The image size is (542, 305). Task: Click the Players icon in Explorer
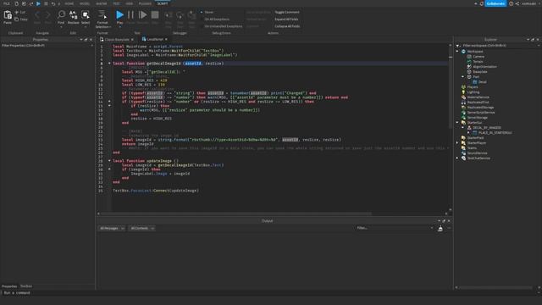tap(464, 86)
